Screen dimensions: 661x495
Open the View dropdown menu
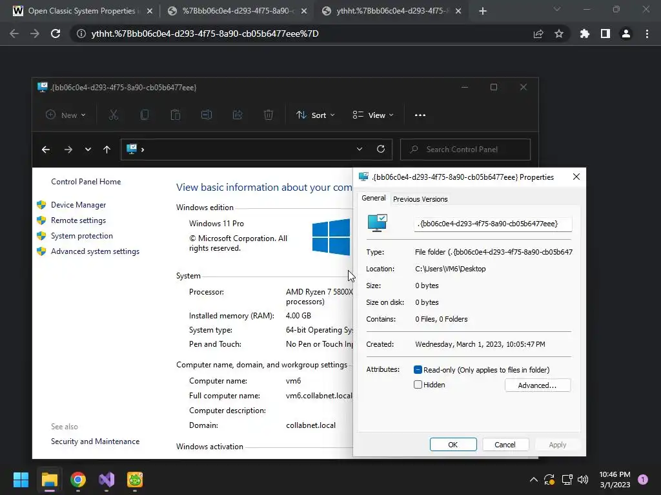click(373, 115)
